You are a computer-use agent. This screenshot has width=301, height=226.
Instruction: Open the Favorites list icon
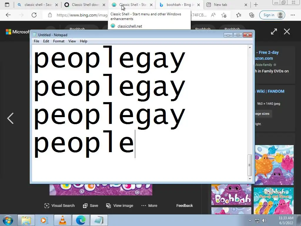coord(239,15)
